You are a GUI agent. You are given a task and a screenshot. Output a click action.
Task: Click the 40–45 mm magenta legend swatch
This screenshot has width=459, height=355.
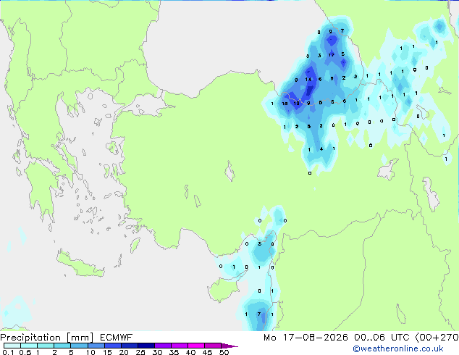pyautogui.click(x=196, y=346)
